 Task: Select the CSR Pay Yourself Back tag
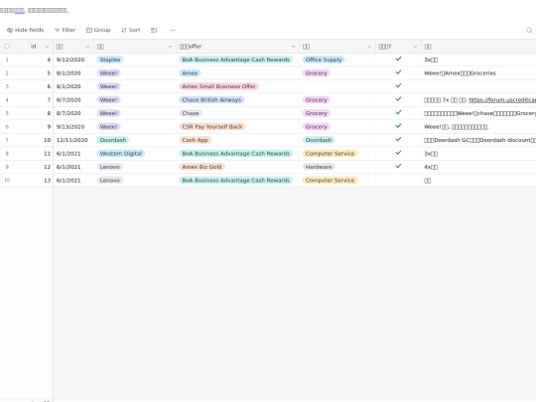212,126
